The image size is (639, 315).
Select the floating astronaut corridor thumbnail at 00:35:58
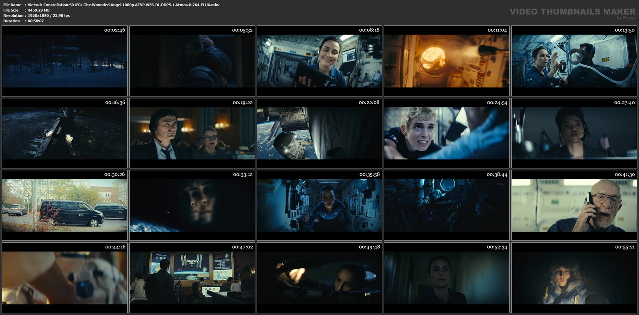(x=319, y=205)
